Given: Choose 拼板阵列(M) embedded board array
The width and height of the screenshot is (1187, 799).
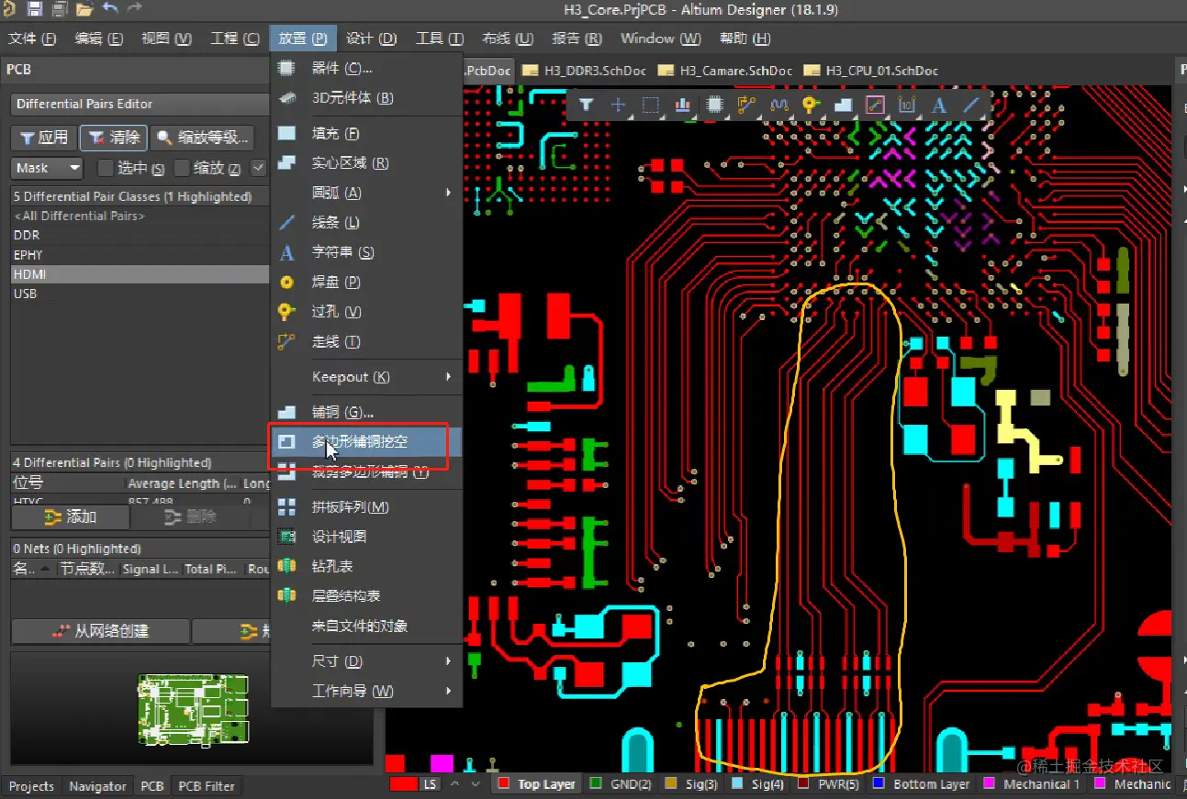Looking at the screenshot, I should (365, 507).
